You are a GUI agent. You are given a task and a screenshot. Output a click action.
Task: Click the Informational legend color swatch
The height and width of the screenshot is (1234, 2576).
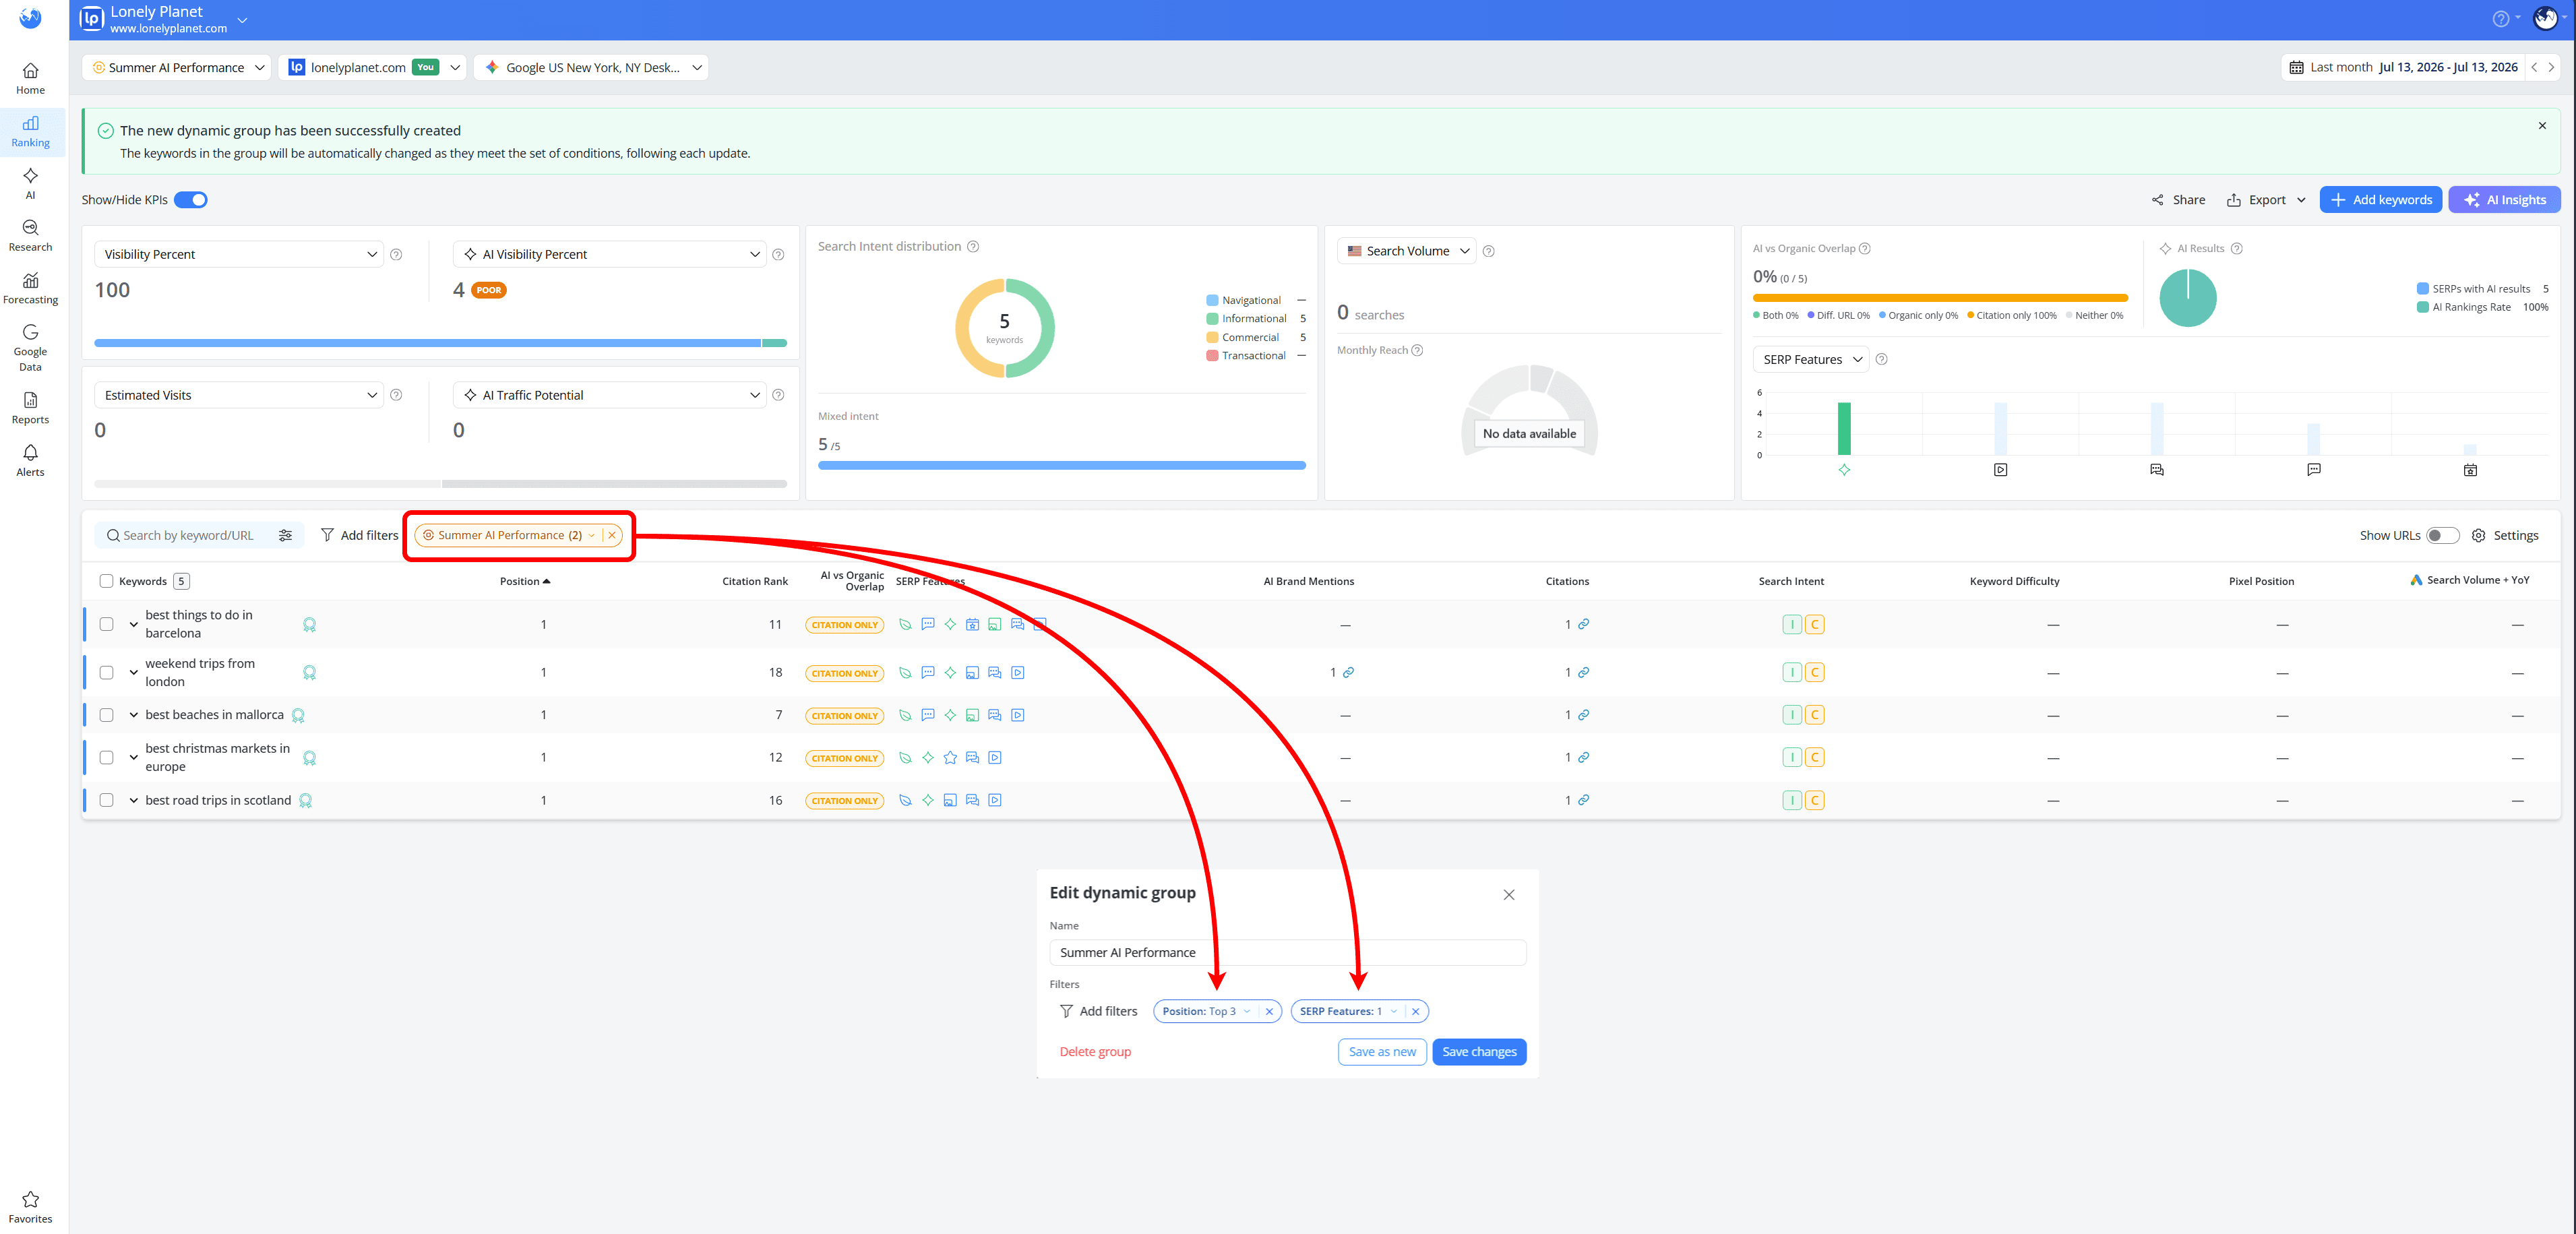1212,319
